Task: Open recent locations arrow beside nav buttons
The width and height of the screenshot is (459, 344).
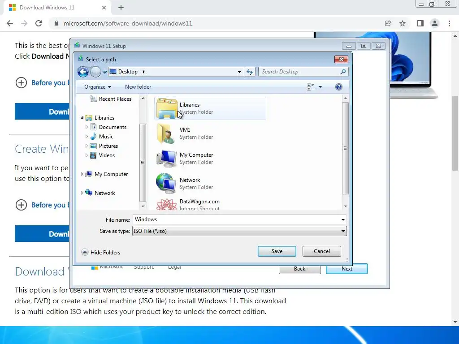Action: (x=104, y=72)
